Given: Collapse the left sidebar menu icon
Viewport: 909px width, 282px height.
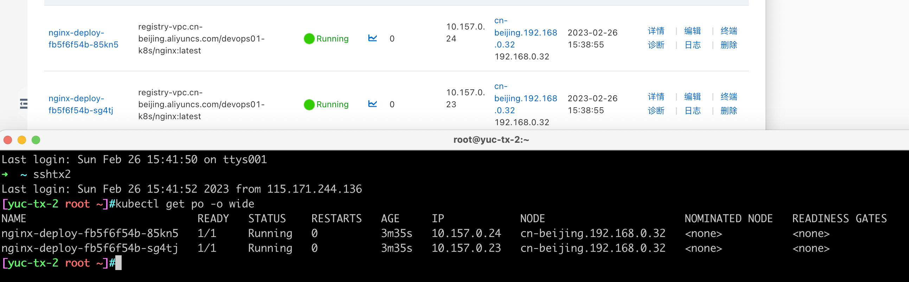Looking at the screenshot, I should point(24,103).
